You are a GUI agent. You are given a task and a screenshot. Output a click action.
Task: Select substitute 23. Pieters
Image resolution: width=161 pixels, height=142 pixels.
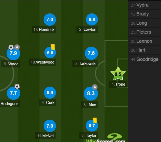(144, 32)
